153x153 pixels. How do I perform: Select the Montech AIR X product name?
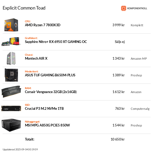(x=36, y=58)
